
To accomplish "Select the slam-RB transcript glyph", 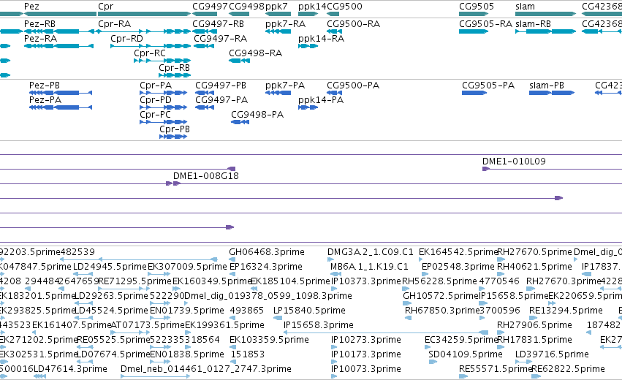I will [x=545, y=31].
